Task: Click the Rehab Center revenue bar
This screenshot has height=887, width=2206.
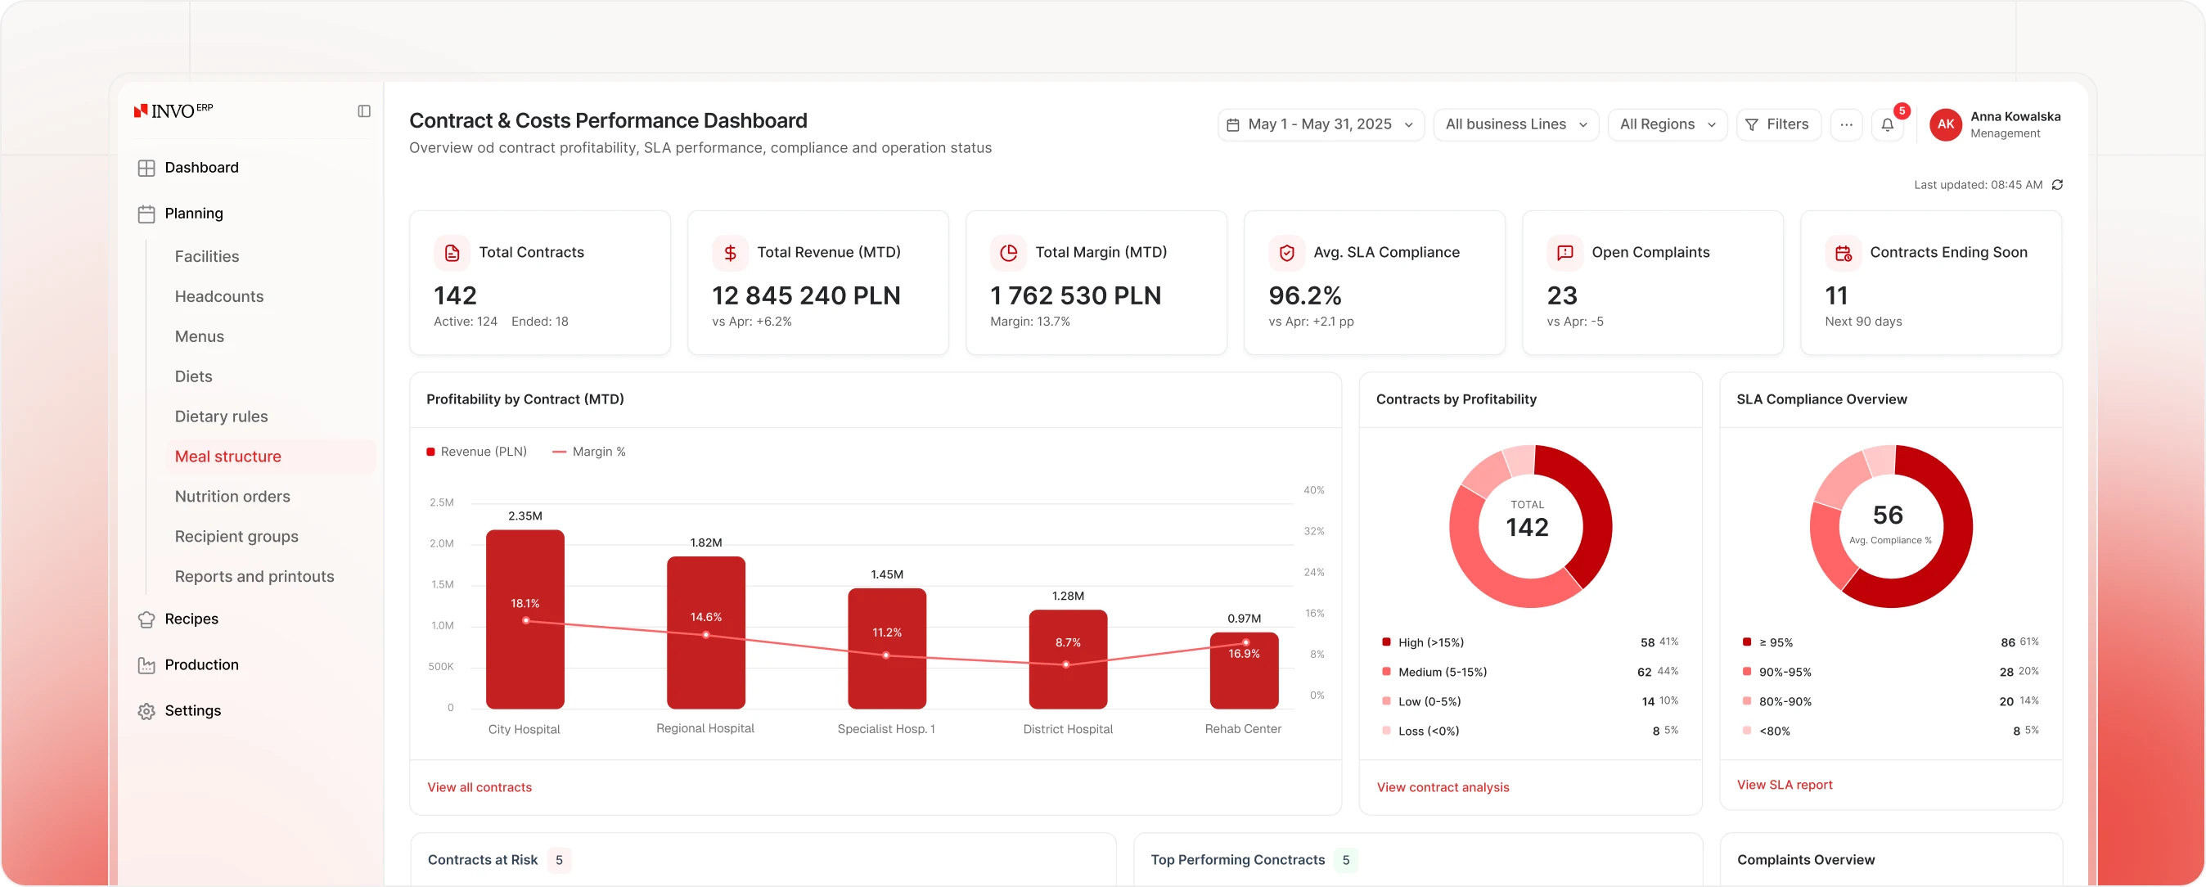Action: tap(1244, 671)
